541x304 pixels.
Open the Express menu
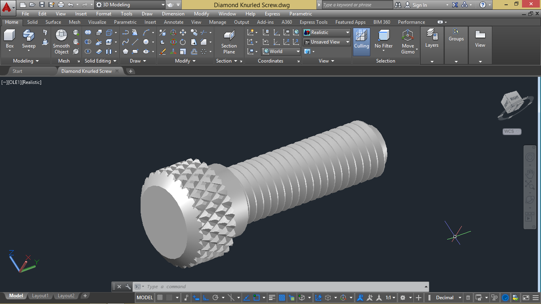point(272,14)
